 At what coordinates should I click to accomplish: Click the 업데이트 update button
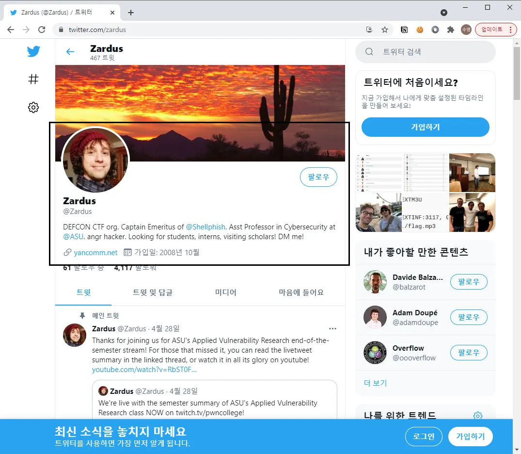coord(492,30)
